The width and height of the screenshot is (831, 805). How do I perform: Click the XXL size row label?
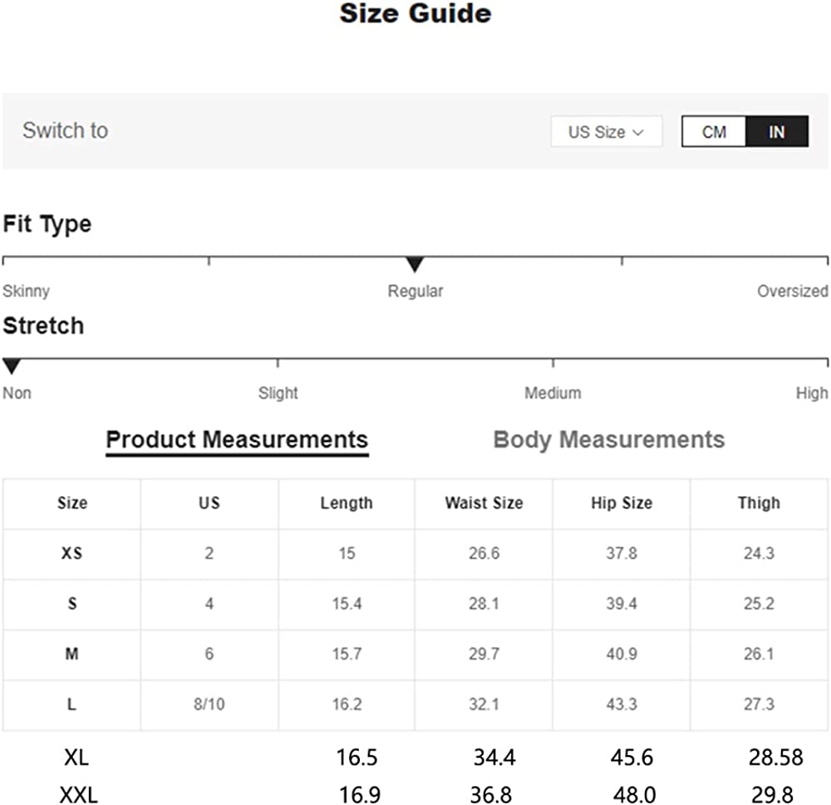click(78, 794)
